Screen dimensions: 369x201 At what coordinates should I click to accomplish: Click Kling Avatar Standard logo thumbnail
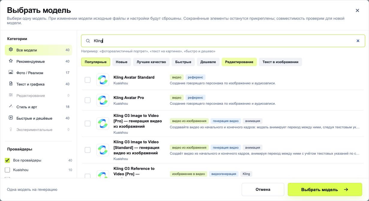[103, 80]
